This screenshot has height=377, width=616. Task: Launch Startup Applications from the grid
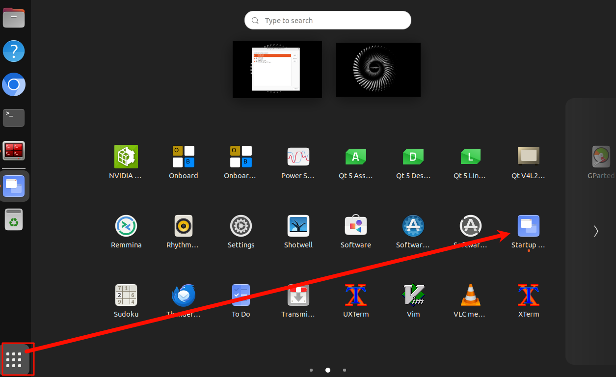(529, 226)
